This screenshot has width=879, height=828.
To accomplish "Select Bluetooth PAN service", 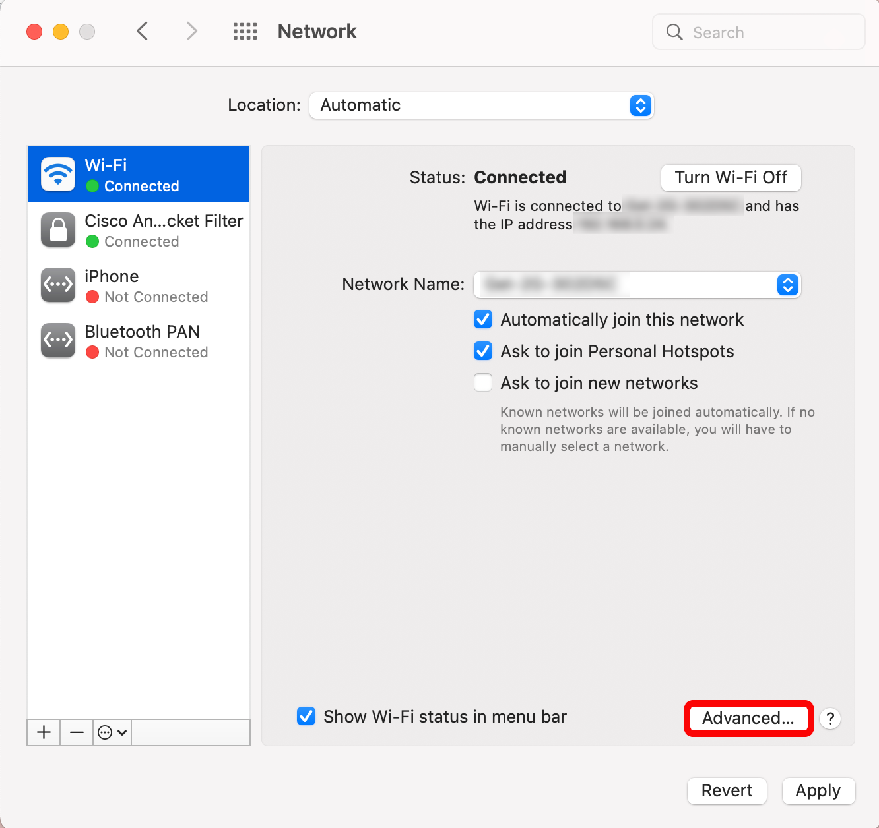I will click(139, 340).
